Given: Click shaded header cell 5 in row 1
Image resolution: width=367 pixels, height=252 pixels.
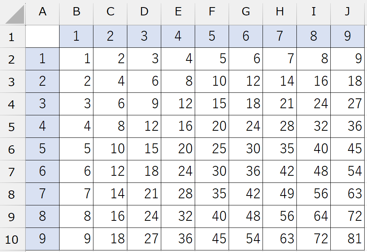Looking at the screenshot, I should click(212, 36).
